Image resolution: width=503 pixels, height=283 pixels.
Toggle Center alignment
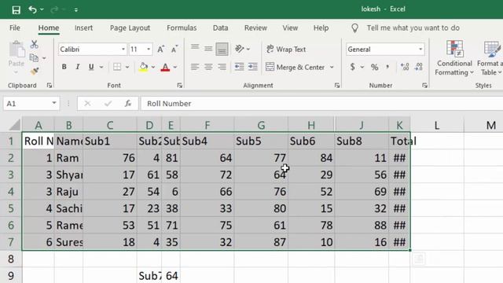point(208,67)
